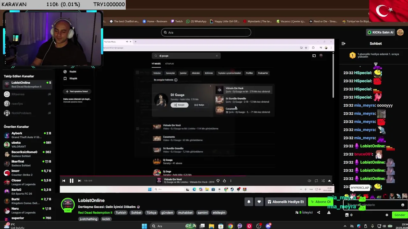Screen dimensions: 408x229
Task: Click 'Yeni oynatma listesi' button
Action: (x=76, y=91)
